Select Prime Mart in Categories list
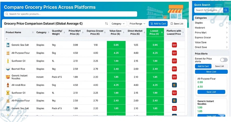The height and width of the screenshot is (122, 231). tap(201, 33)
